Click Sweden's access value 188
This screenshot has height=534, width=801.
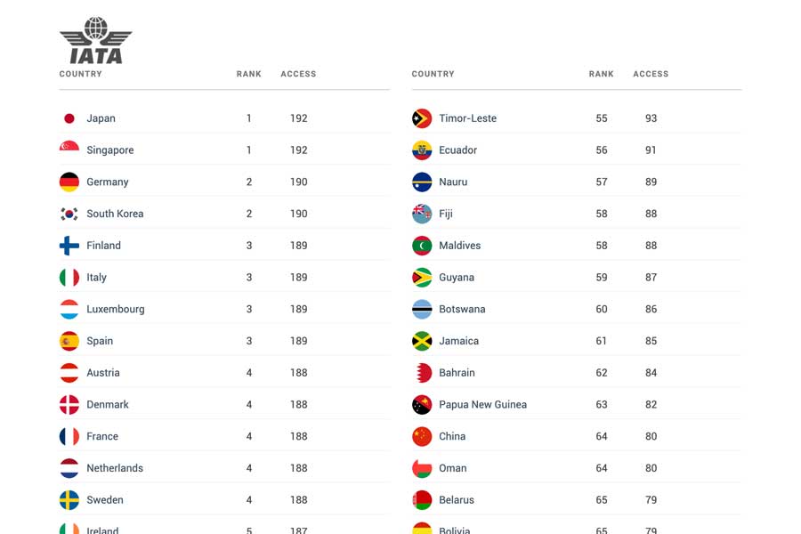[299, 500]
